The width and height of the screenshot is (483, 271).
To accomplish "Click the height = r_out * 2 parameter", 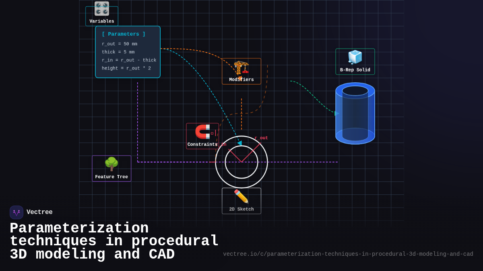I will click(x=126, y=68).
